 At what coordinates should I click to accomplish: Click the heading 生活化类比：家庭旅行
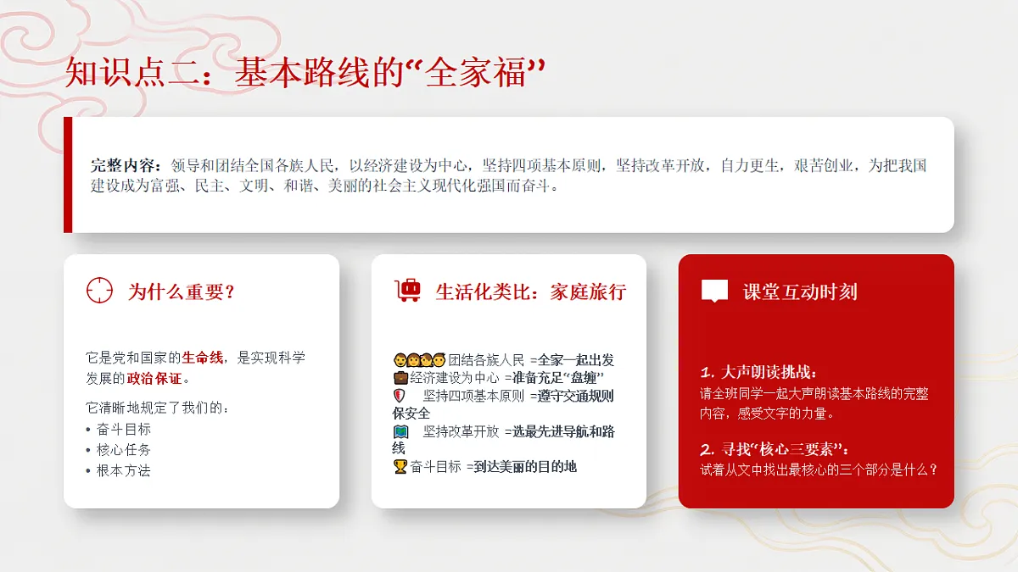click(x=531, y=292)
